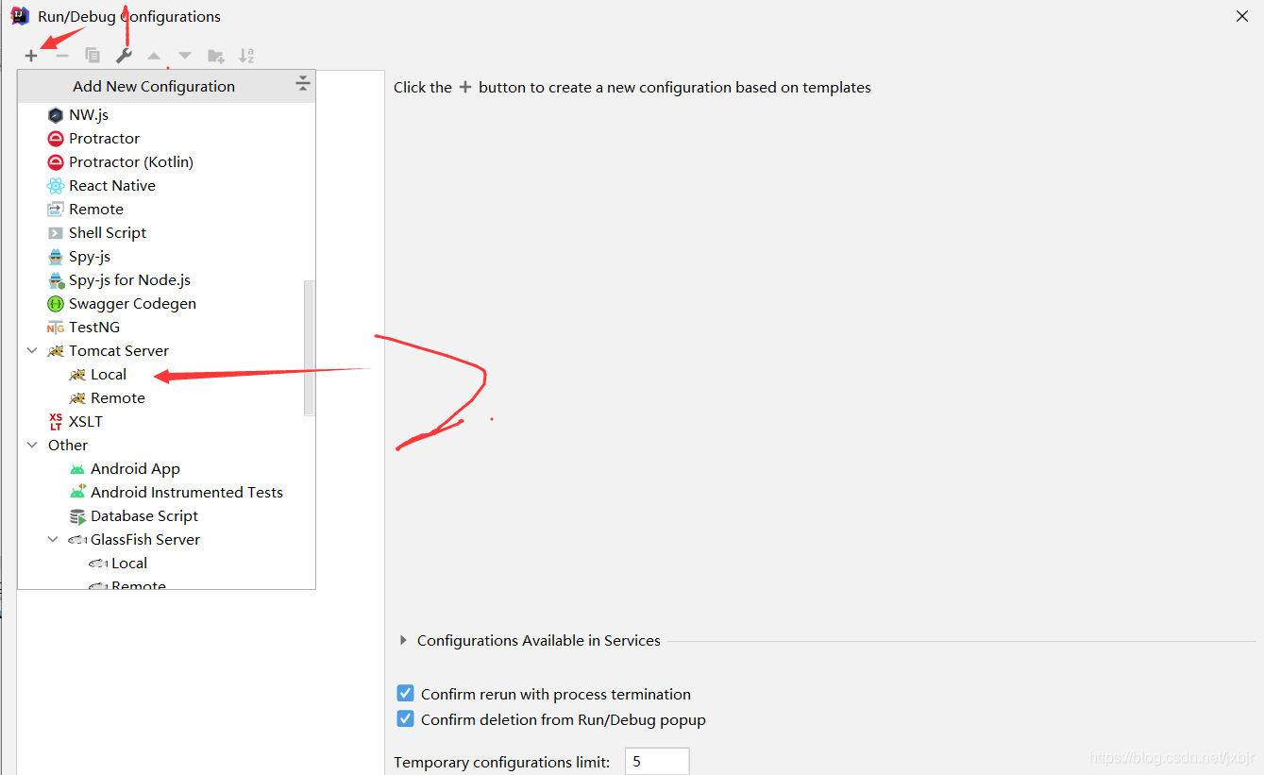Click the Move Down arrow icon
This screenshot has width=1264, height=775.
pos(185,56)
